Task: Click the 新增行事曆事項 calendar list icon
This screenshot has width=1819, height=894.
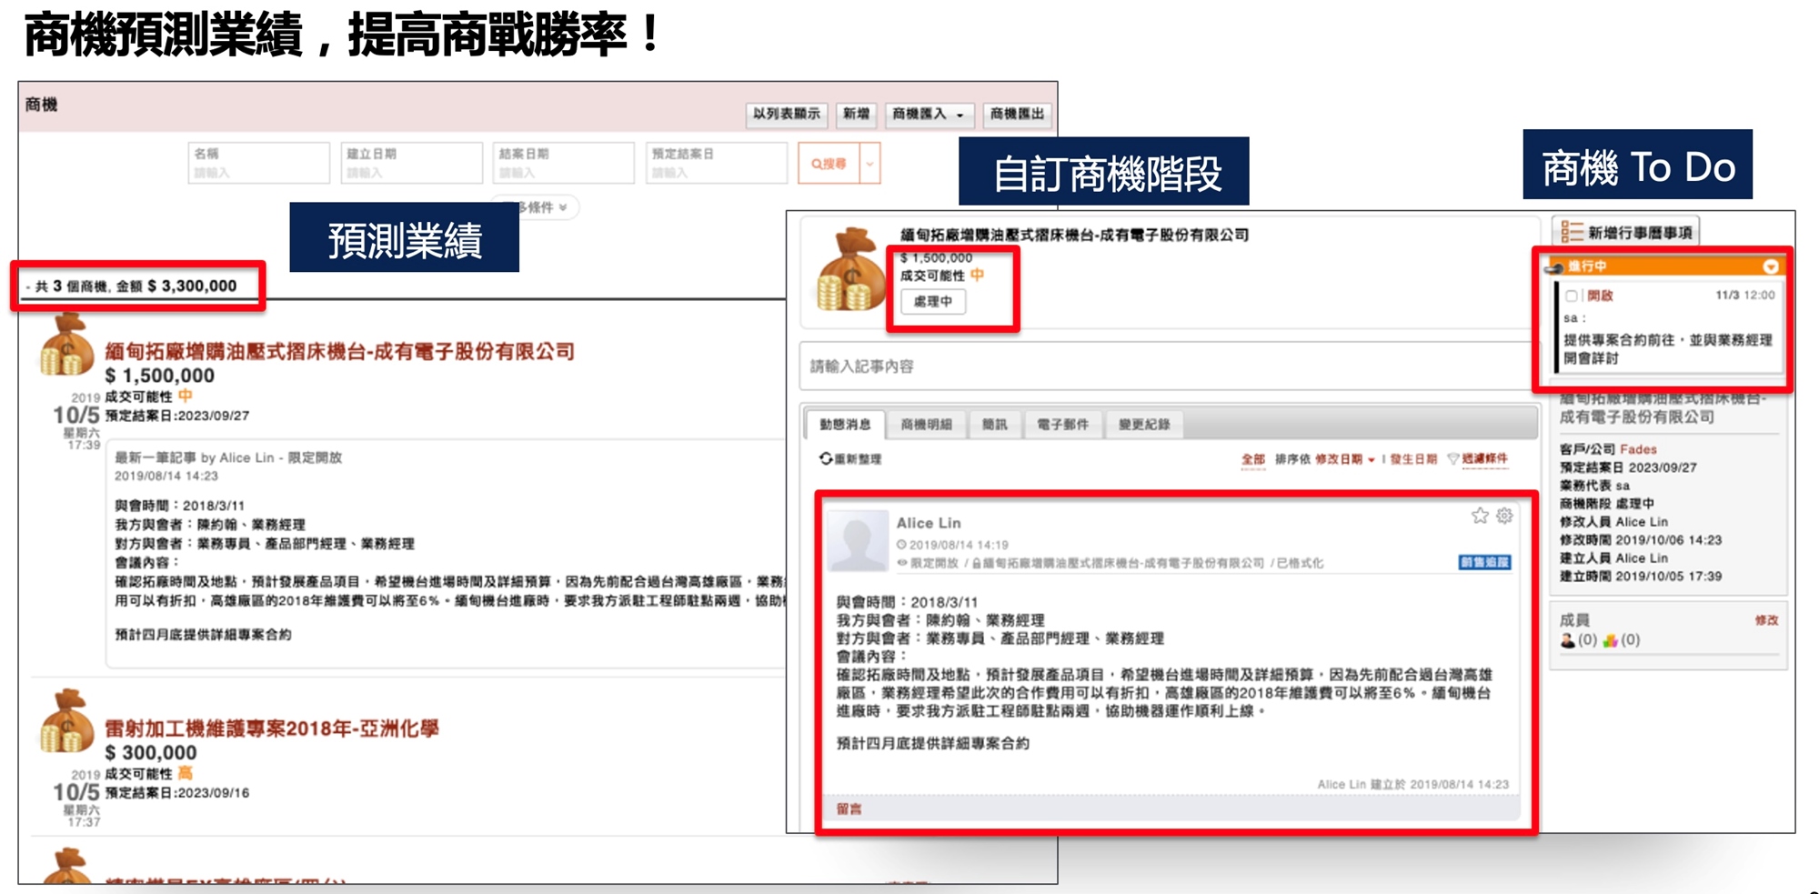Action: (1572, 233)
